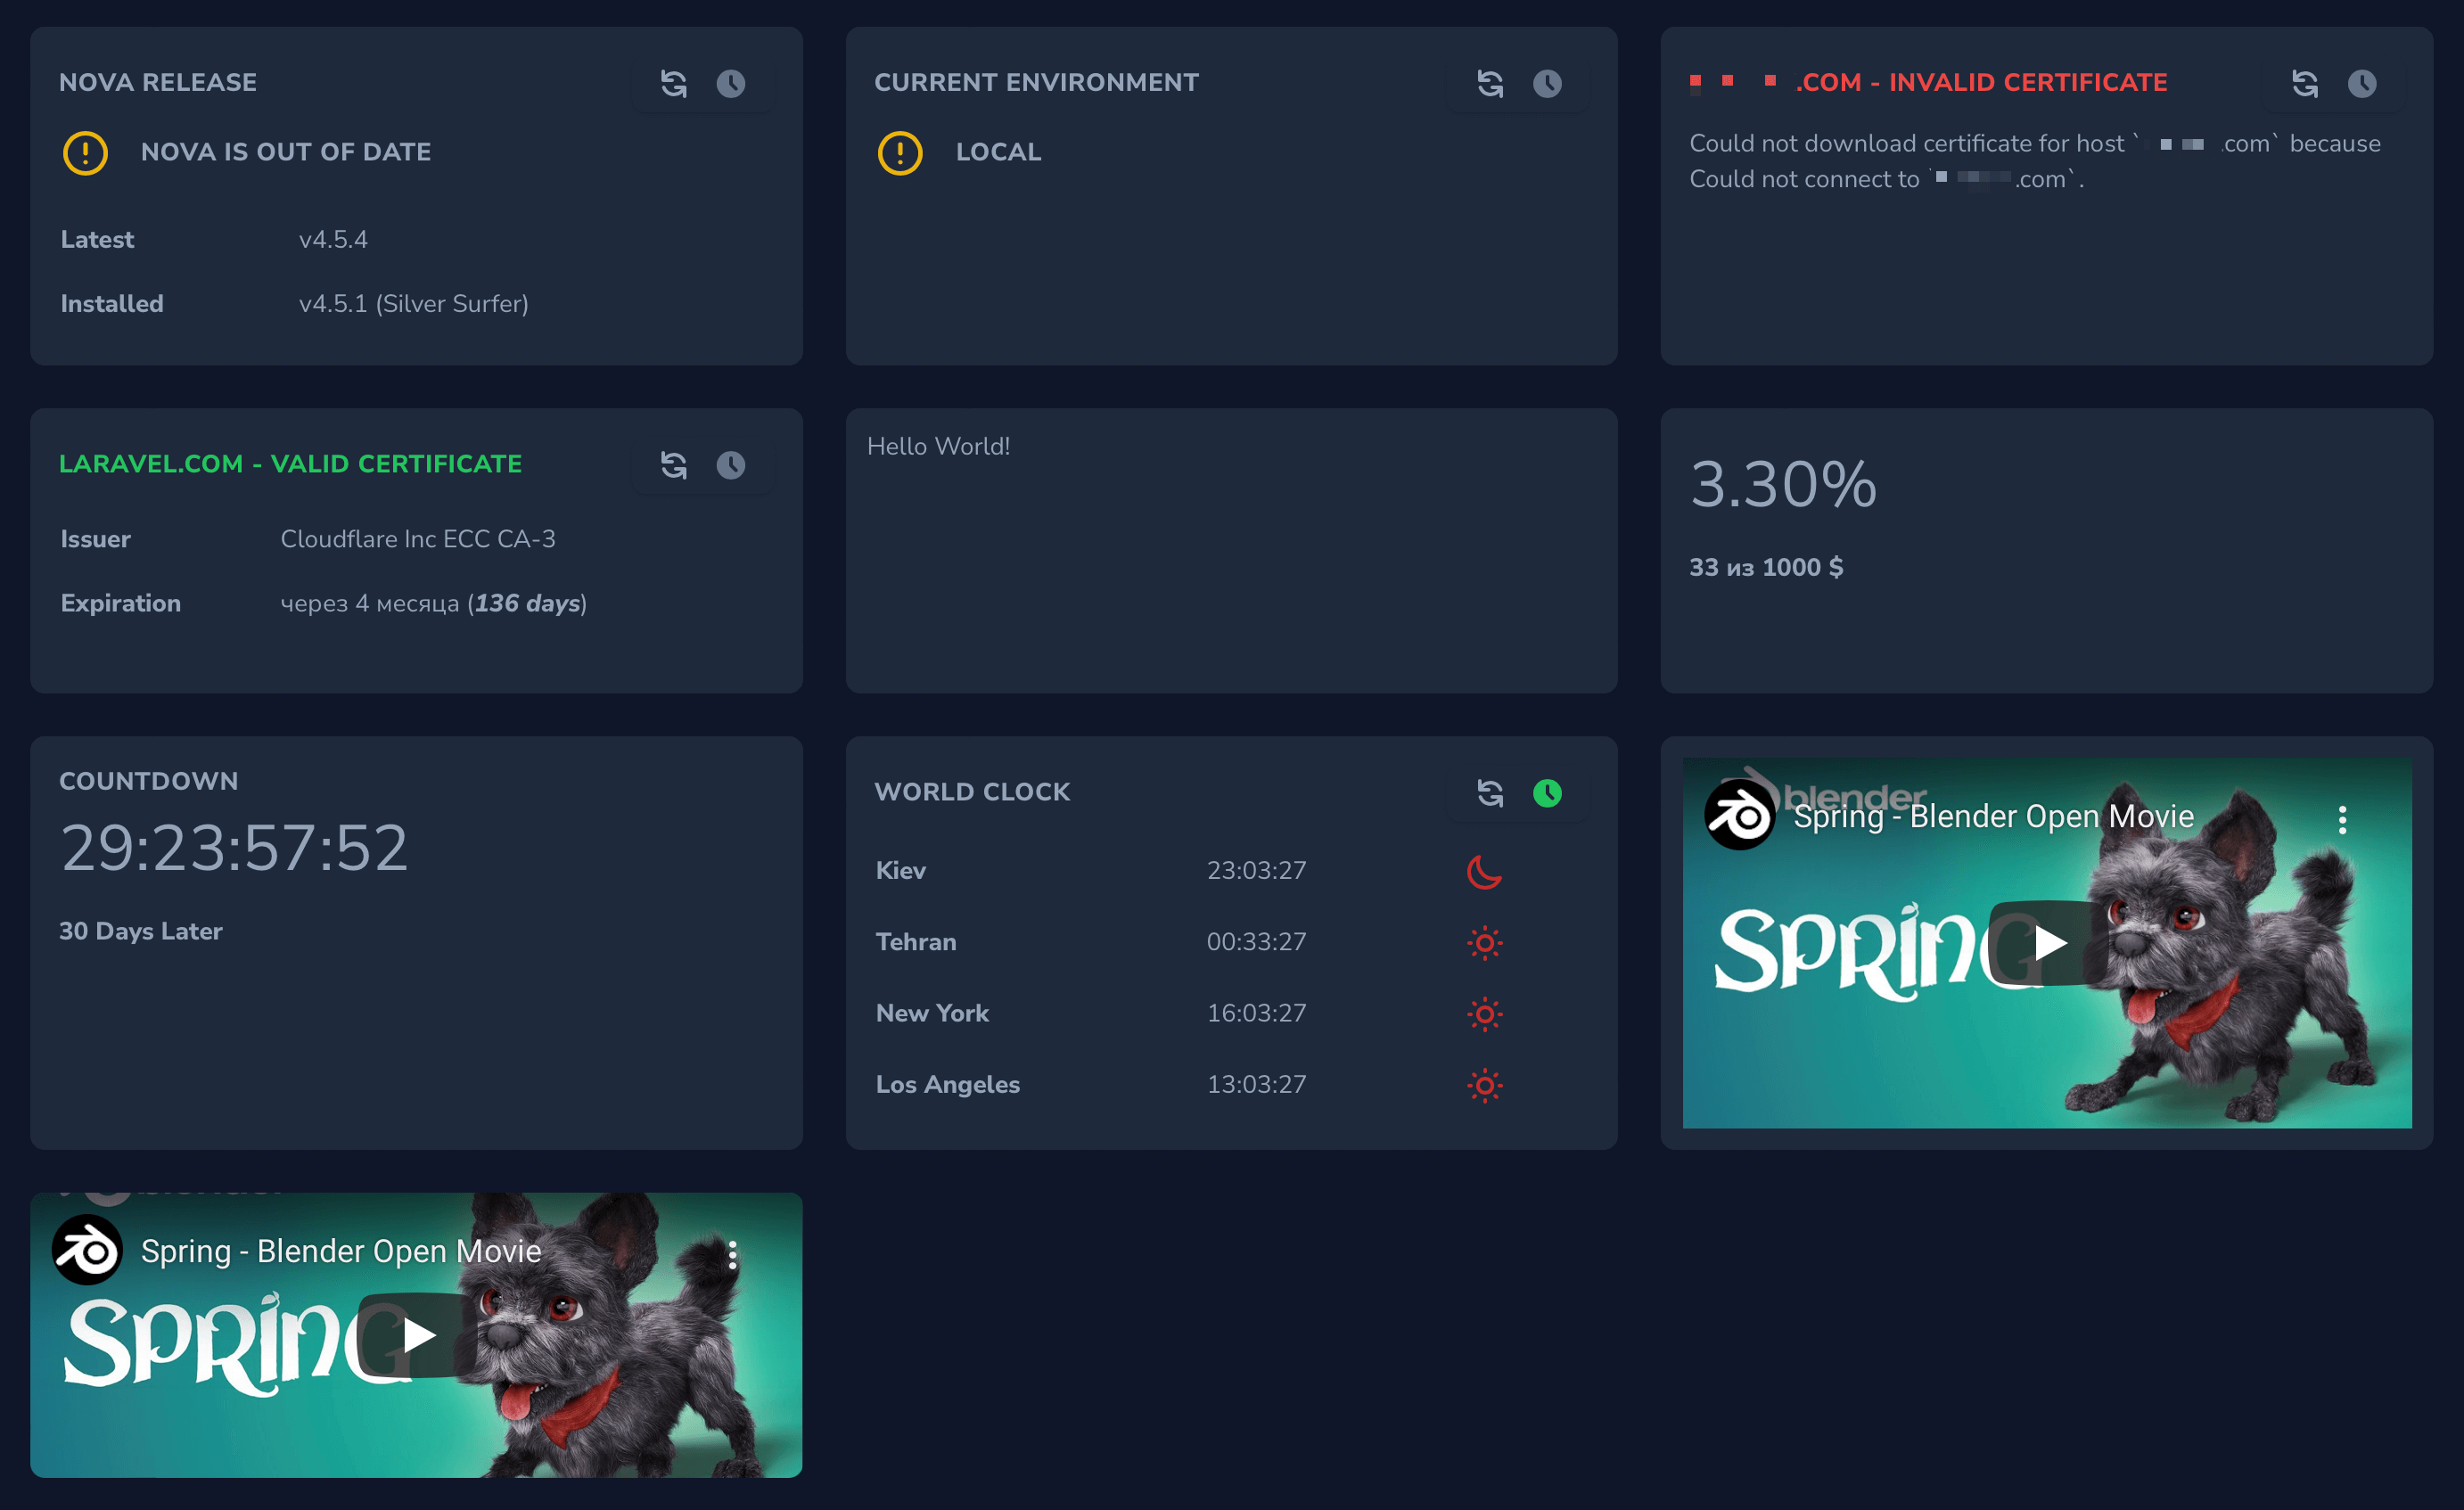Click the Kiev moon icon
This screenshot has height=1510, width=2464.
point(1484,871)
